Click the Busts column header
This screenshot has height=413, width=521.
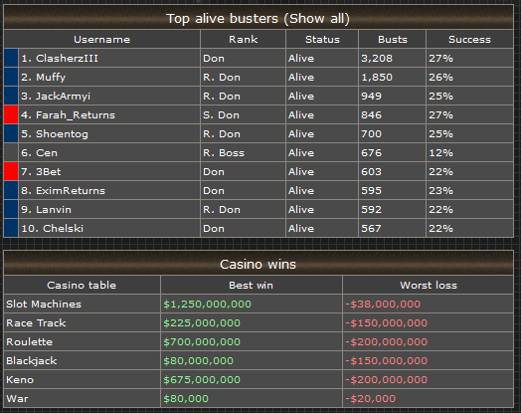point(393,39)
